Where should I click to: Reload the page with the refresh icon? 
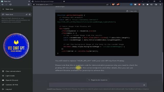pyautogui.click(x=11, y=5)
